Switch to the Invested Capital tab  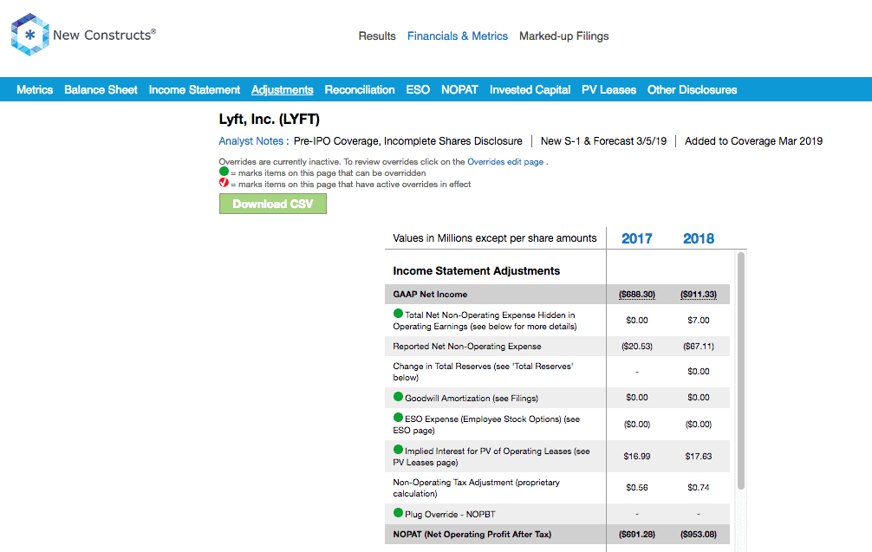click(530, 89)
